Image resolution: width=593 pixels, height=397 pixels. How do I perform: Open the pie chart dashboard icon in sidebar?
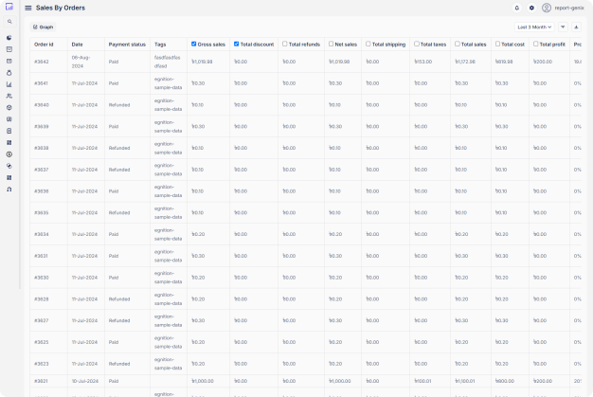(x=9, y=38)
